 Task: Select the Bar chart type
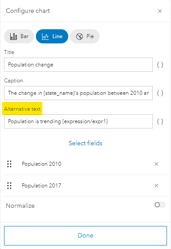[19, 36]
